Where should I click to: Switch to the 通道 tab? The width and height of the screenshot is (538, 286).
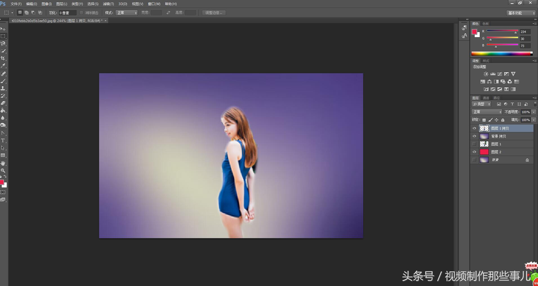coord(486,98)
